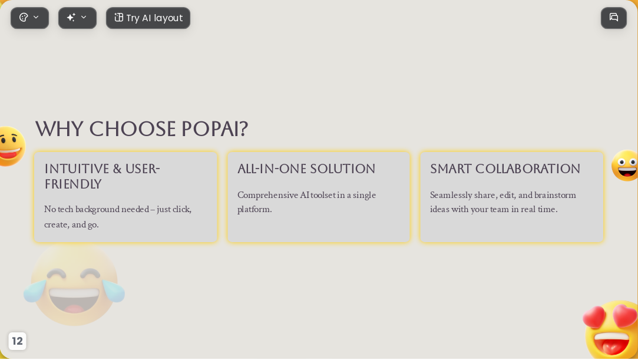Viewport: 638px width, 360px height.
Task: Select the Intuitive & User-Friendly card title
Action: coord(102,177)
